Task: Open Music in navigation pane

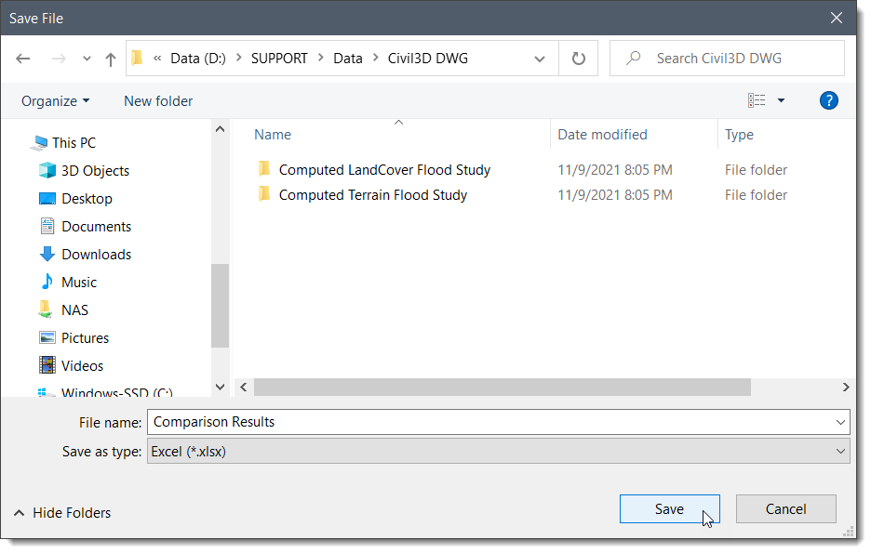Action: [x=79, y=283]
